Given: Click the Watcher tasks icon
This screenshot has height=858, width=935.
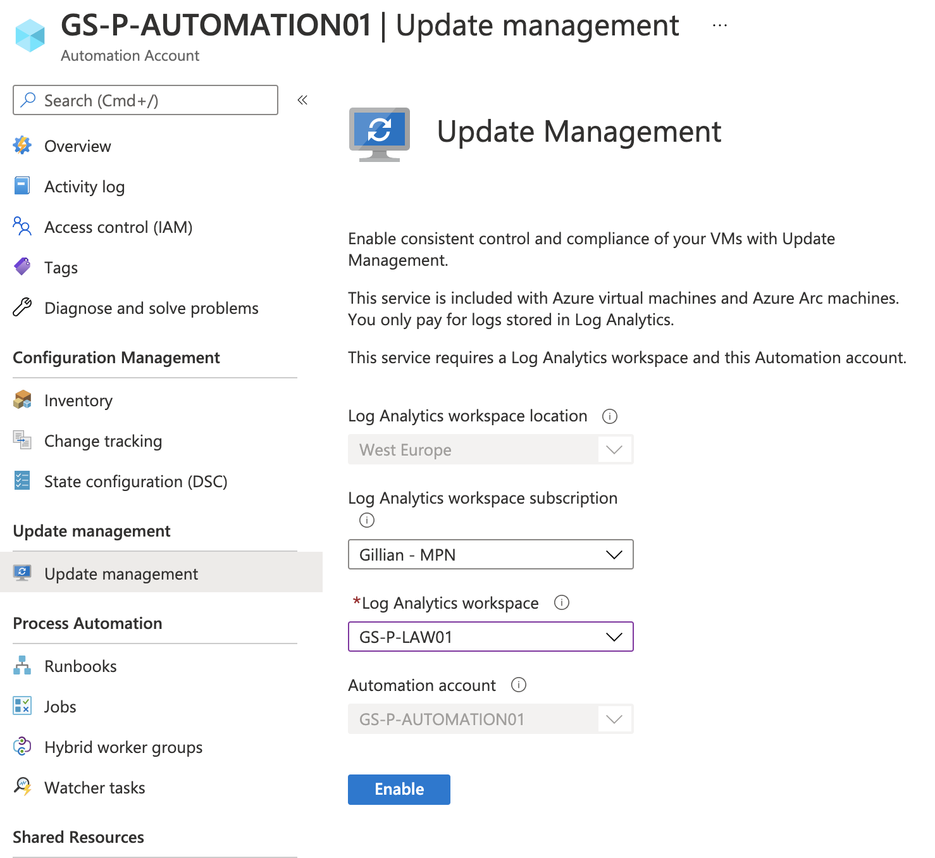Looking at the screenshot, I should pos(22,787).
